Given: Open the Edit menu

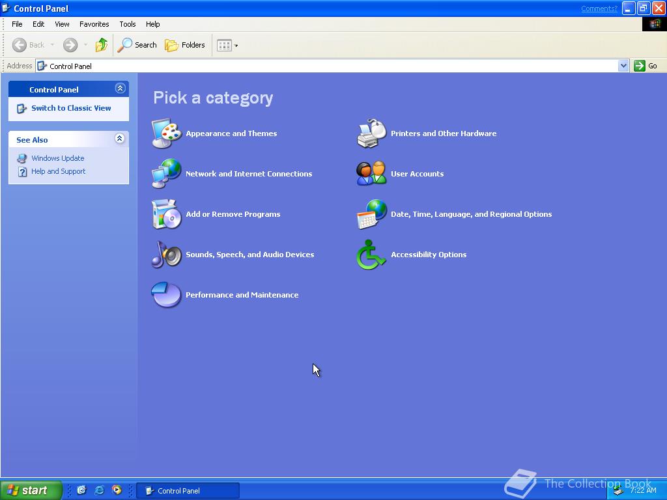Looking at the screenshot, I should tap(38, 24).
